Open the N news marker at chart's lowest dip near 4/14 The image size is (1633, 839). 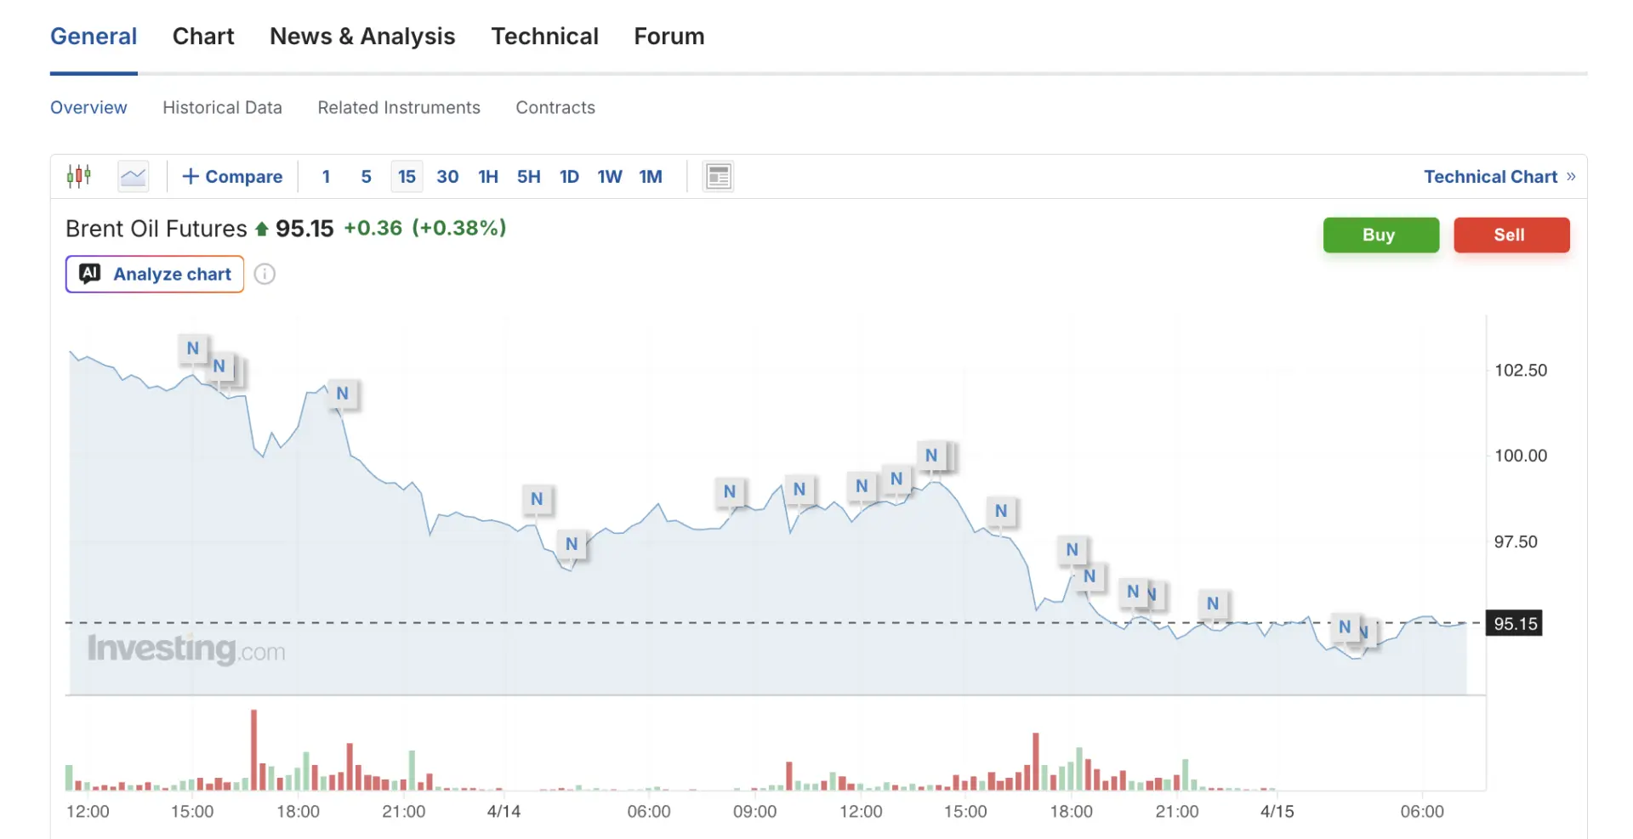[572, 543]
